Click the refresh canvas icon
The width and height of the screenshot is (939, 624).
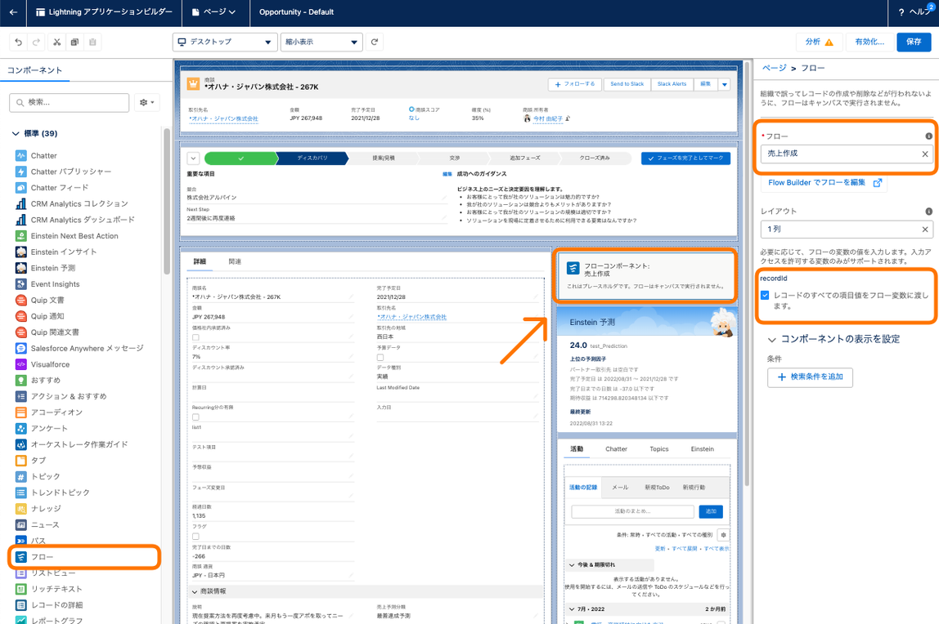[x=375, y=42]
